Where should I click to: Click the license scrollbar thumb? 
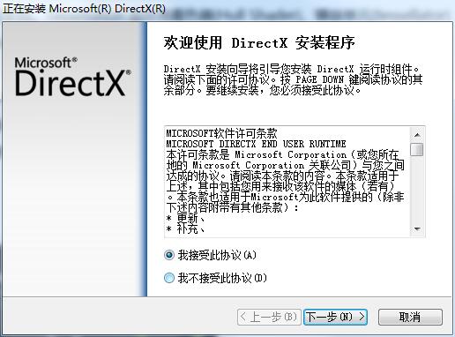417,149
